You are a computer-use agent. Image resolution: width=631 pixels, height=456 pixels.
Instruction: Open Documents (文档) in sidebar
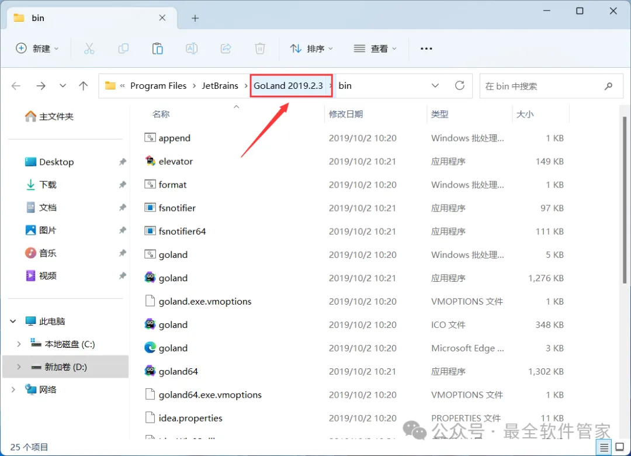41,208
